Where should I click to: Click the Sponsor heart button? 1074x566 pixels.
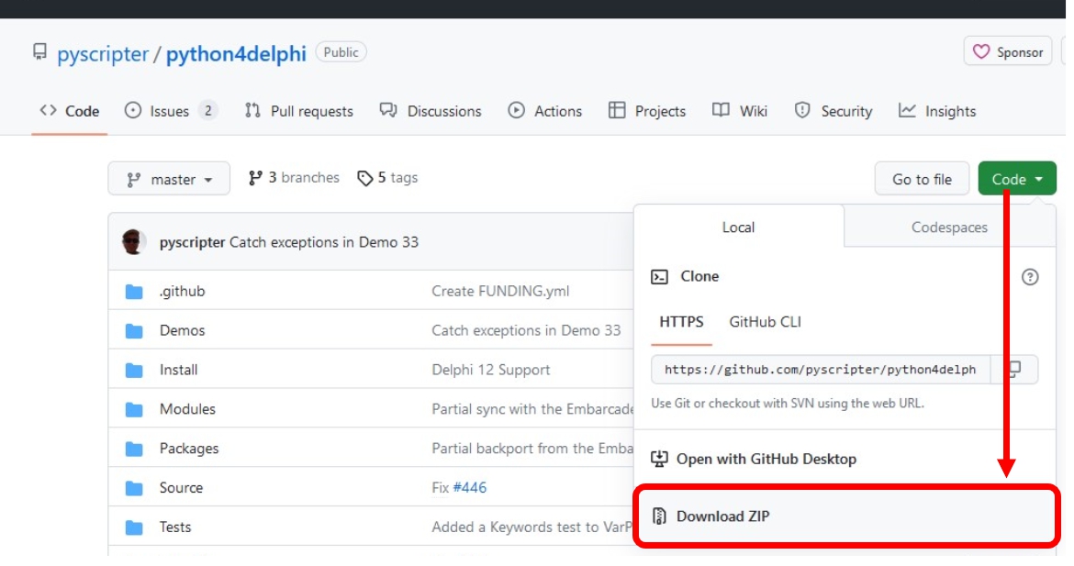[x=1007, y=52]
